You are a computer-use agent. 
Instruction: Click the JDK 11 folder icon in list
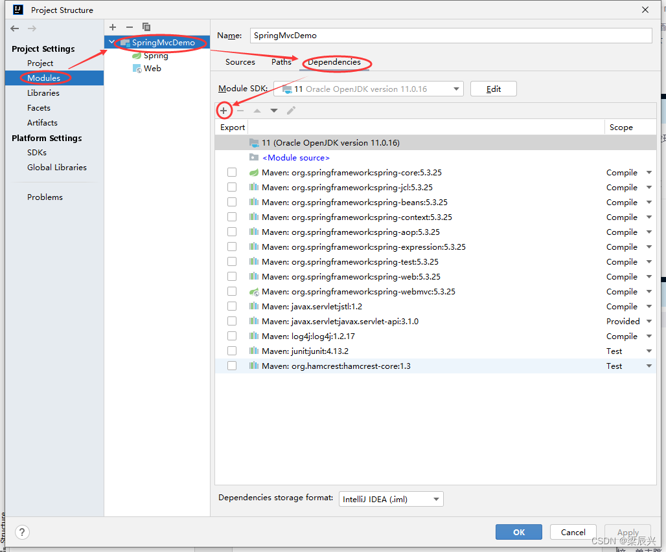253,142
